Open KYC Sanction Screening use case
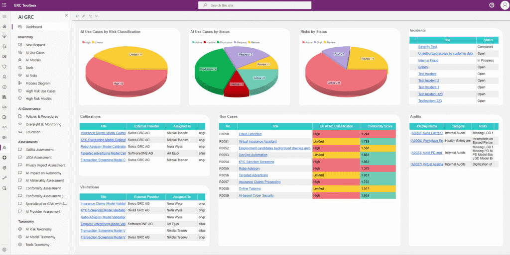The image size is (510, 255). click(x=256, y=162)
